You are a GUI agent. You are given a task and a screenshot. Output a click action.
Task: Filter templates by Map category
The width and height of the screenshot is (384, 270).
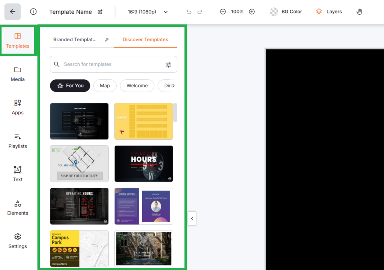click(x=105, y=86)
